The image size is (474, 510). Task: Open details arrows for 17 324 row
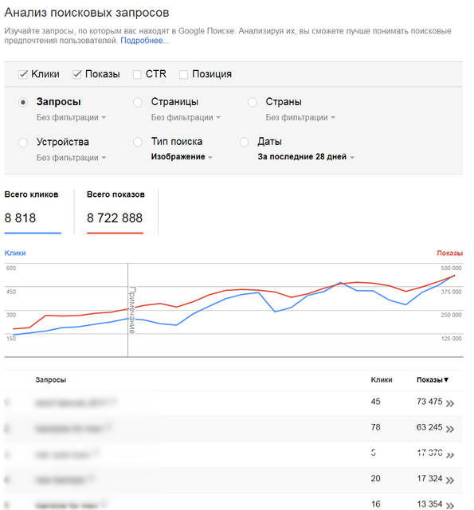450,481
